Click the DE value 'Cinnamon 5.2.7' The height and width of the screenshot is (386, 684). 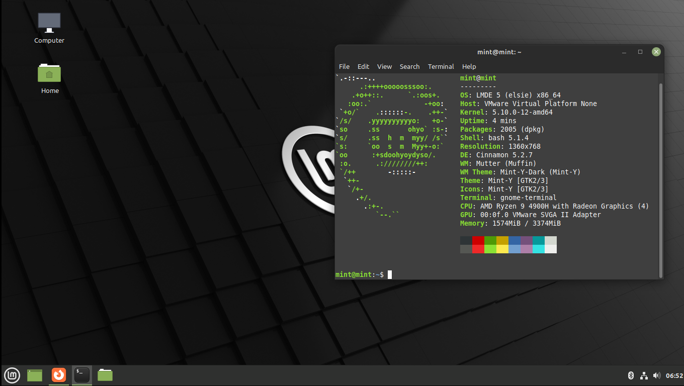point(504,155)
